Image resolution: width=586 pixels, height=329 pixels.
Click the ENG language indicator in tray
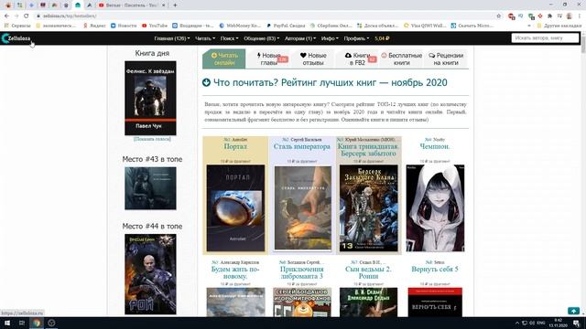click(541, 323)
